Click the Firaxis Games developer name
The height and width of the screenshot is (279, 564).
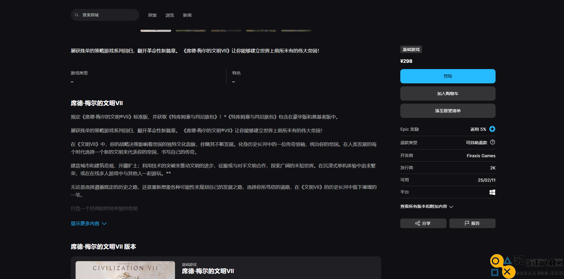tap(481, 156)
